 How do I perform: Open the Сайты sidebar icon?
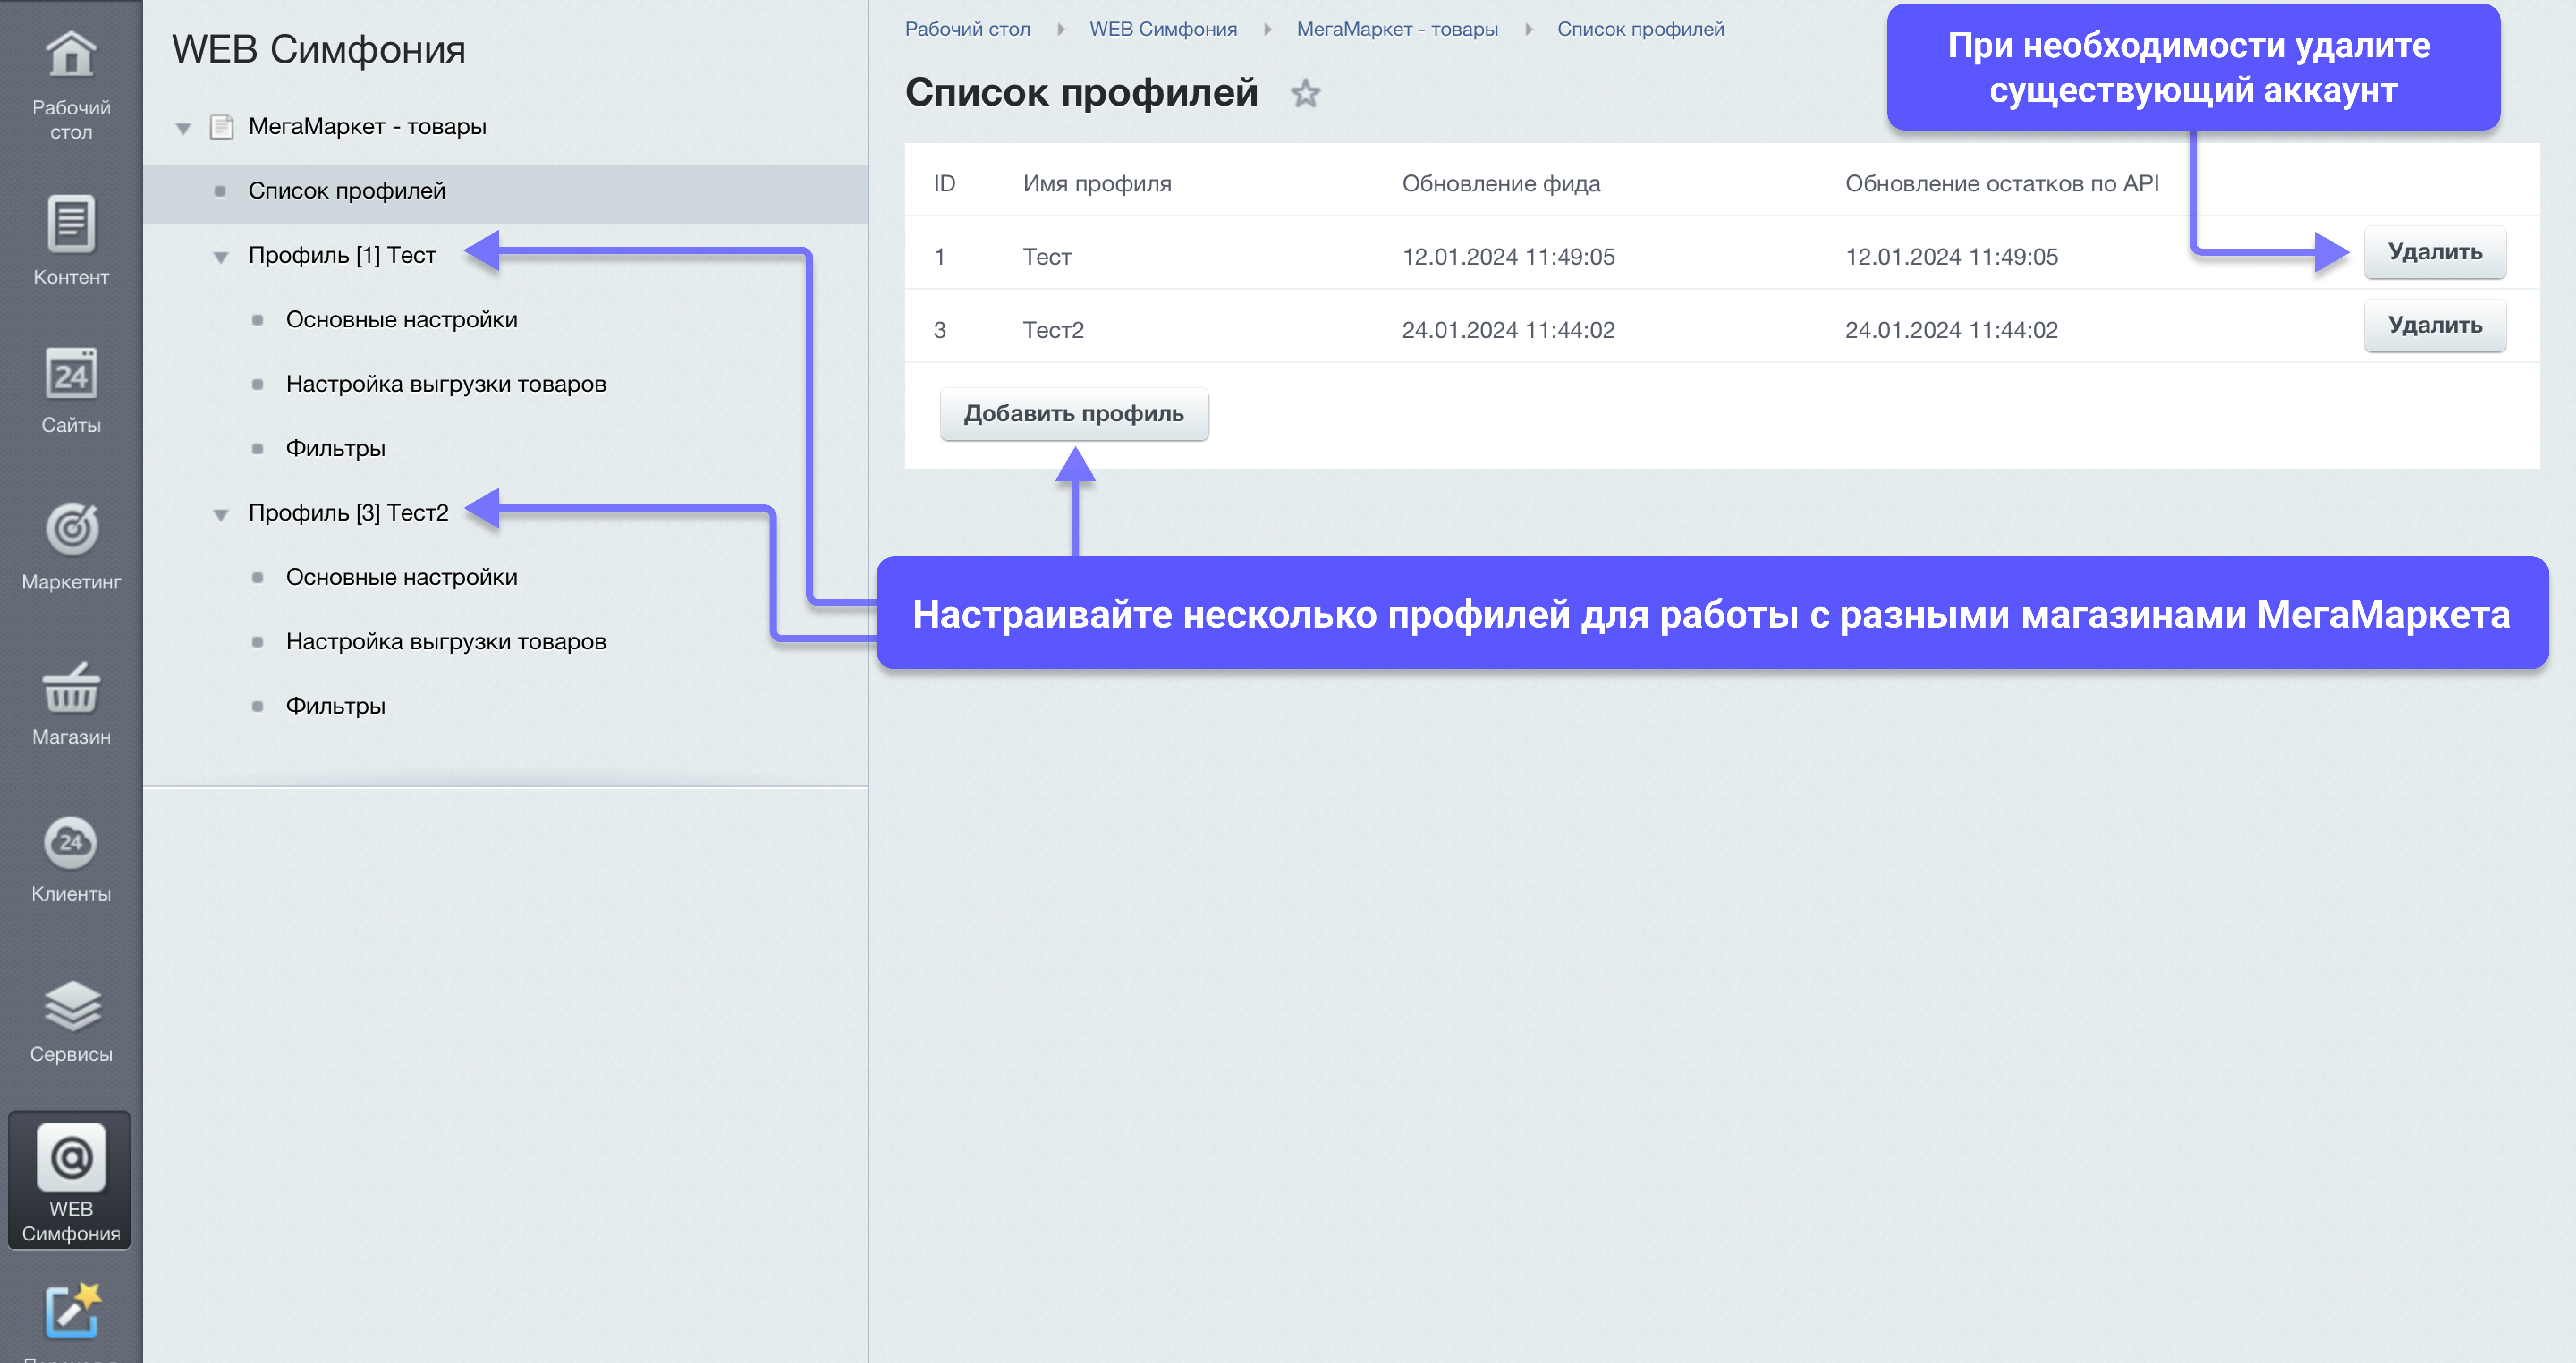click(x=70, y=376)
